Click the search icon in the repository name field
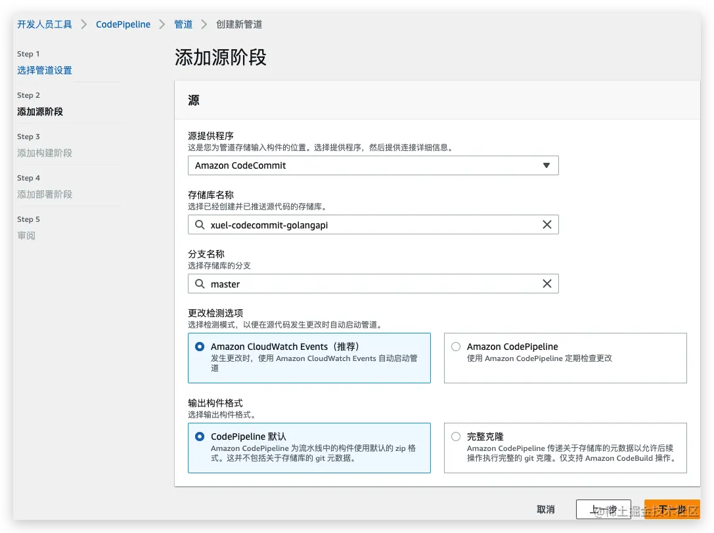Screen dimensions: 714x533 [200, 225]
